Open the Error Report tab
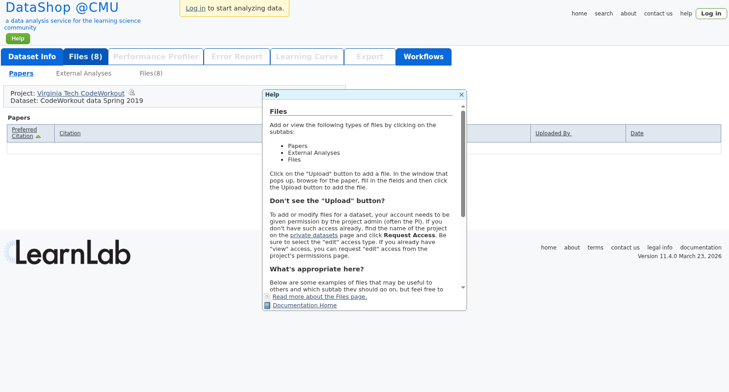729x392 pixels. point(237,57)
